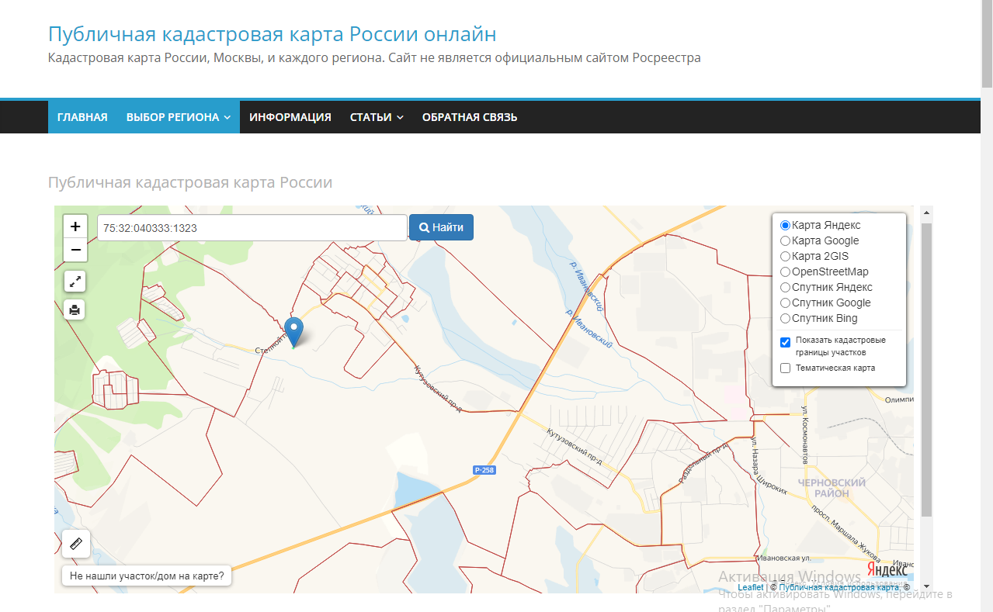Zoom in the map with plus button
This screenshot has height=612, width=993.
[75, 226]
